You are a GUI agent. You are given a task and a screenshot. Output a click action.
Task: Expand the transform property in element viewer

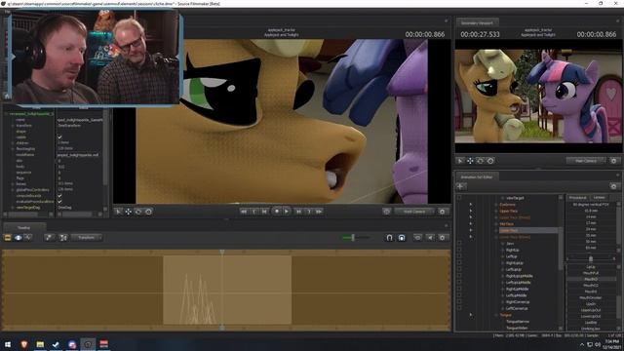[x=13, y=126]
